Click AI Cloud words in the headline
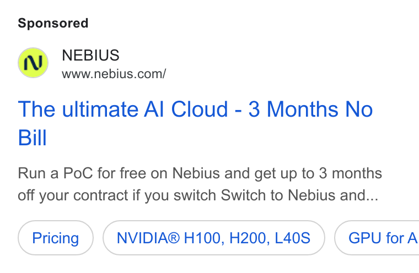 tap(186, 109)
